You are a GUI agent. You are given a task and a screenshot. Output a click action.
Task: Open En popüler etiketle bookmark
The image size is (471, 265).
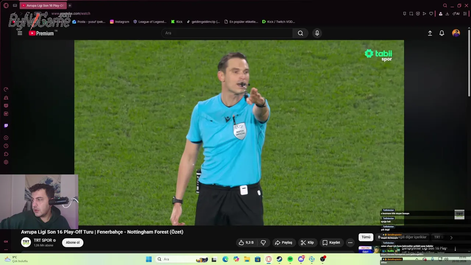(x=241, y=22)
